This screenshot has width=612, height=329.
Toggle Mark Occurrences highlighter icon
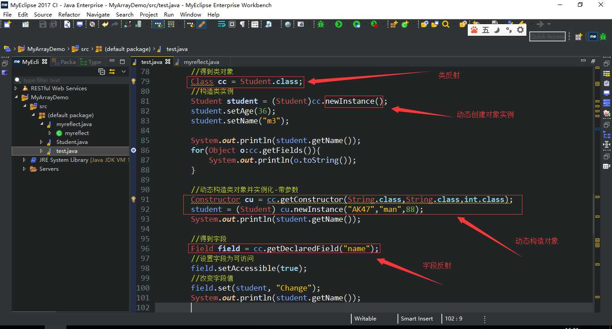[202, 25]
